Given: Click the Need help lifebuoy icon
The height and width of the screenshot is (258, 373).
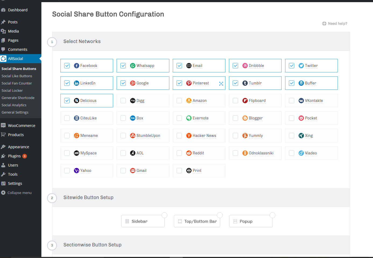Looking at the screenshot, I should (x=324, y=24).
